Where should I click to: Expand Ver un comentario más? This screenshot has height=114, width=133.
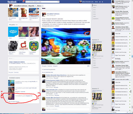(47, 72)
